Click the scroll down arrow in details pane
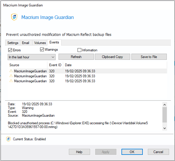 coord(164,128)
